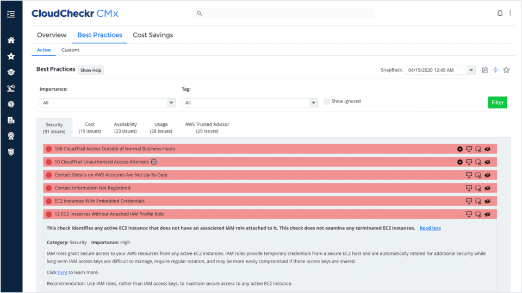The image size is (522, 293).
Task: Open favorites star in left sidebar
Action: (x=11, y=56)
